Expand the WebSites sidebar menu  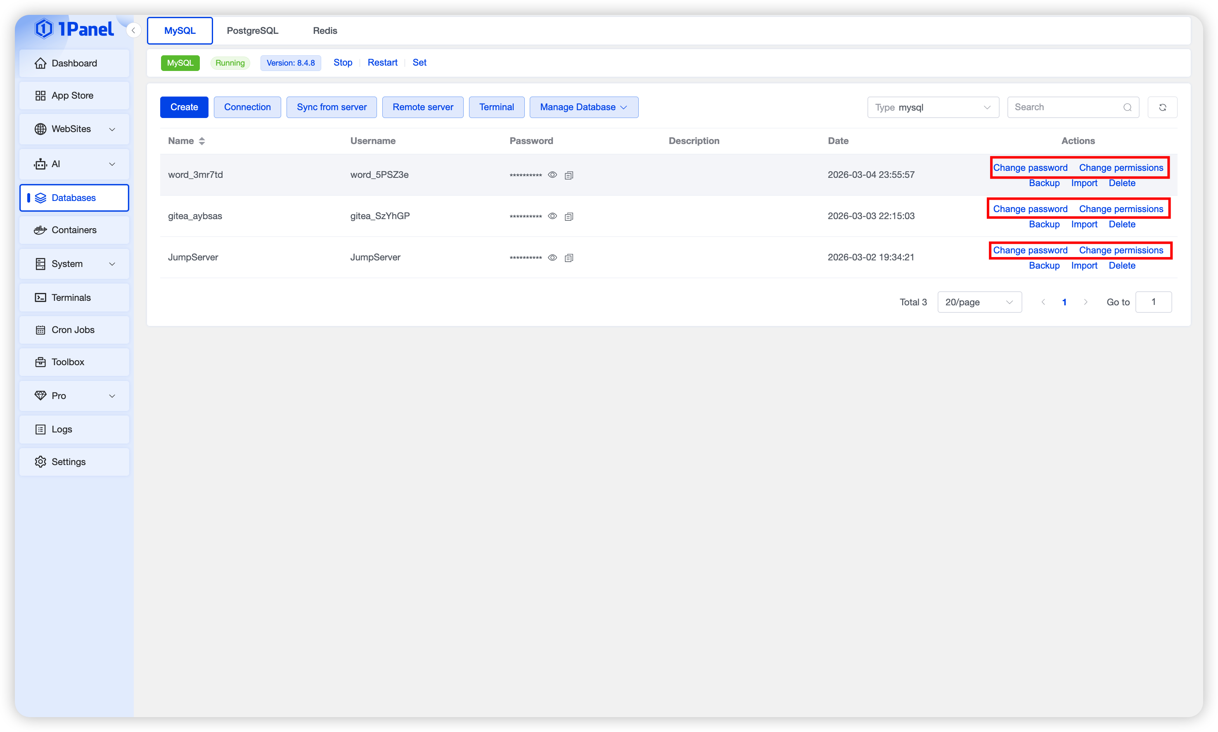click(74, 129)
